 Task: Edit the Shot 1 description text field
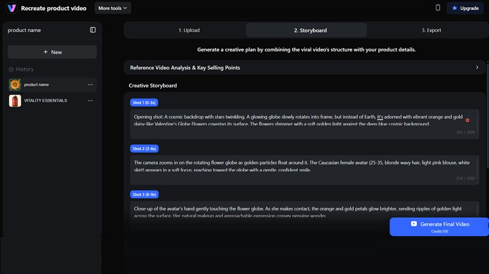(293, 120)
